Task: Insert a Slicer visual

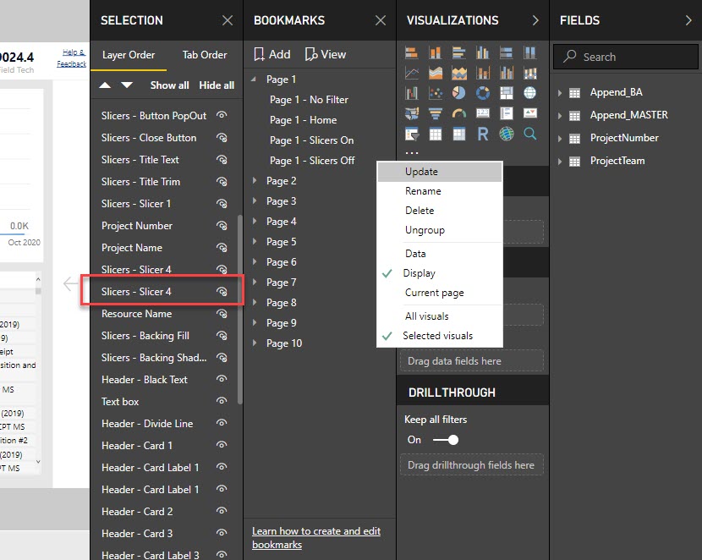Action: click(x=411, y=134)
